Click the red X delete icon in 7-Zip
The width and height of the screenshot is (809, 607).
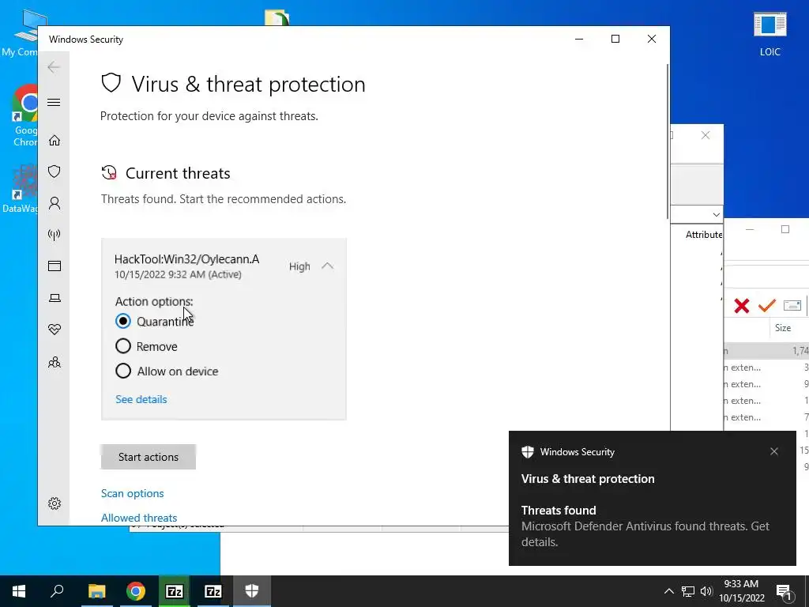click(741, 306)
